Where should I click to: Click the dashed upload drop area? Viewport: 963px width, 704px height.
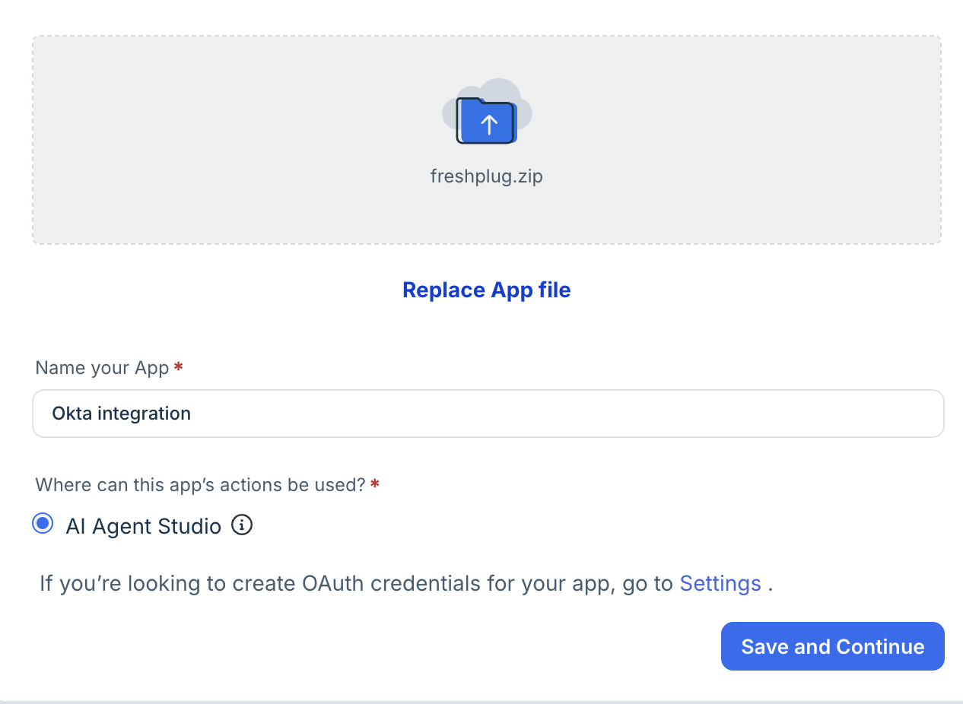point(487,140)
